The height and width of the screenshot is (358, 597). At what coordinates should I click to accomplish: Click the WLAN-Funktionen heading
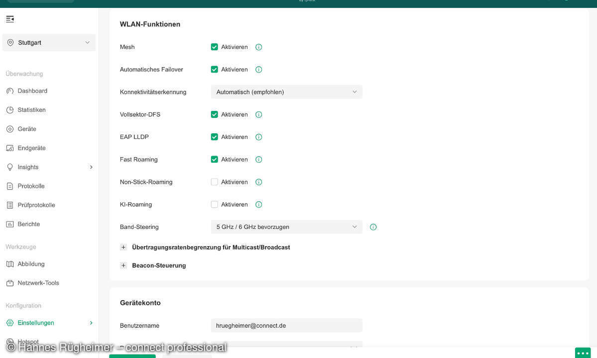click(150, 24)
